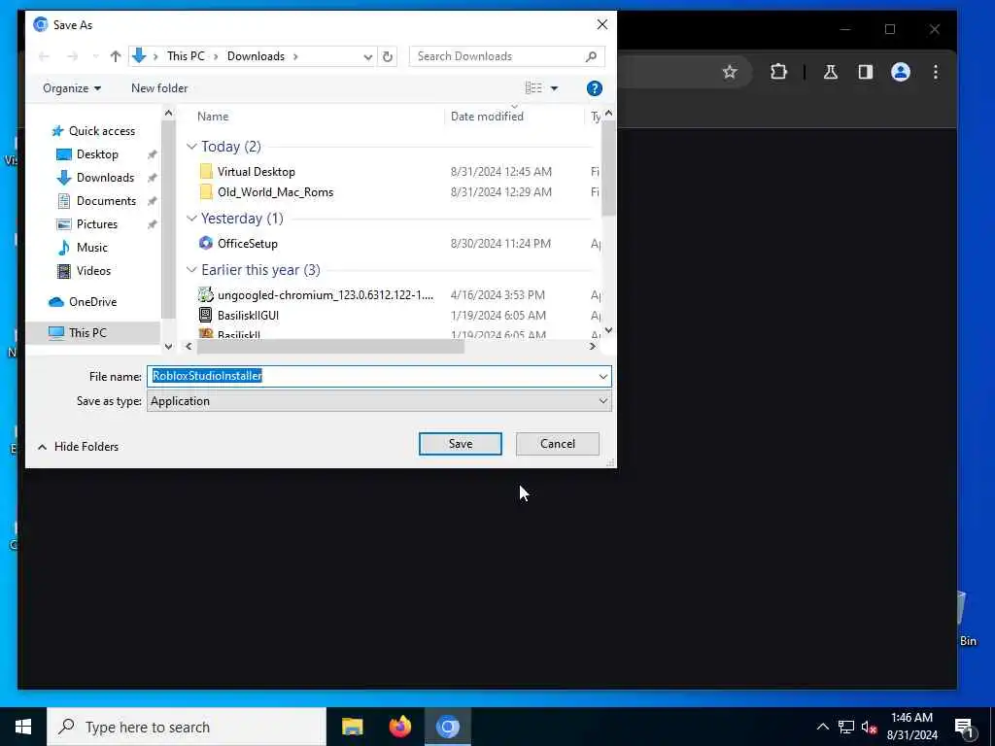995x746 pixels.
Task: Open Chrome Labs flask icon
Action: (x=830, y=72)
